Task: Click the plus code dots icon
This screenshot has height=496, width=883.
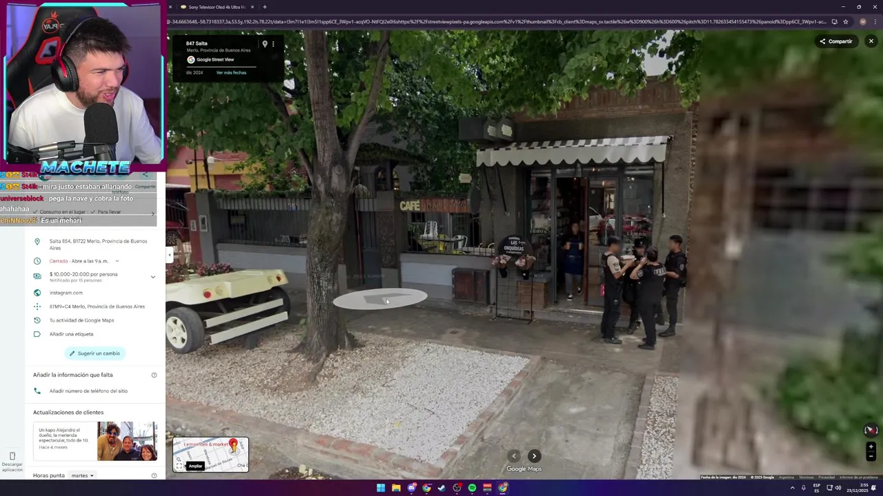Action: tap(37, 307)
